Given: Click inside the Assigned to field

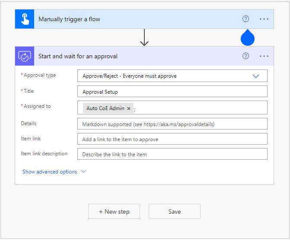Looking at the screenshot, I should click(x=172, y=107).
